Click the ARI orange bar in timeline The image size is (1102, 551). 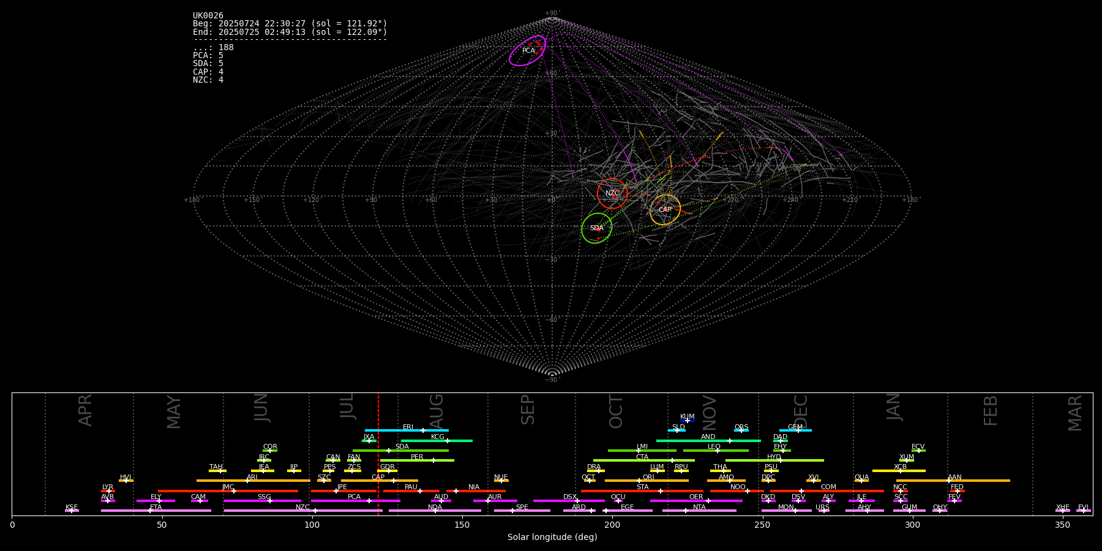[x=253, y=481]
